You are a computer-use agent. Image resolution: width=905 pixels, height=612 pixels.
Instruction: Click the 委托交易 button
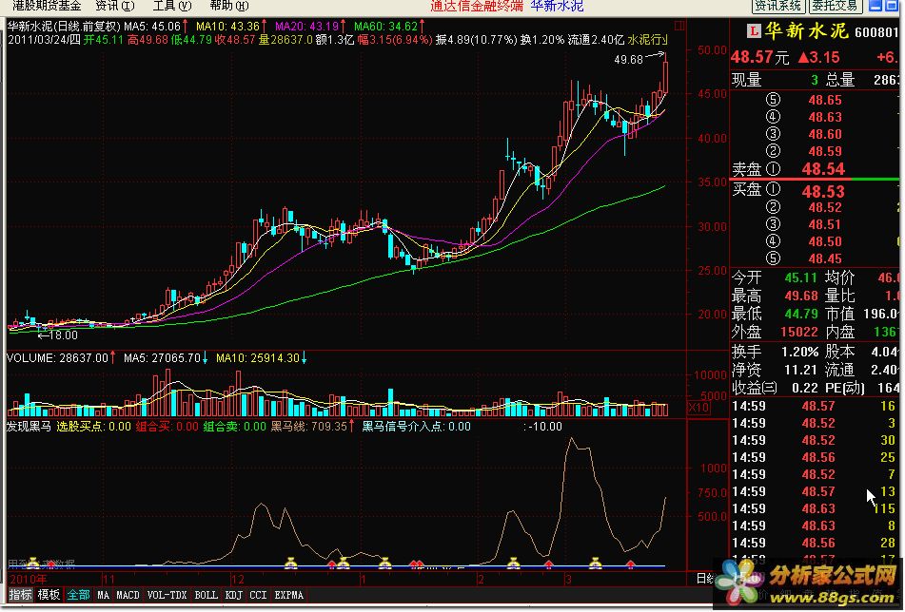[x=836, y=7]
